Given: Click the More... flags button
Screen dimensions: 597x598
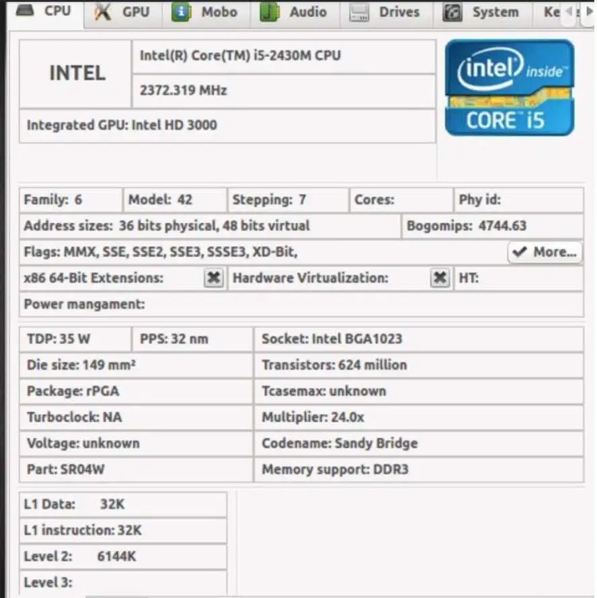Looking at the screenshot, I should pyautogui.click(x=545, y=252).
